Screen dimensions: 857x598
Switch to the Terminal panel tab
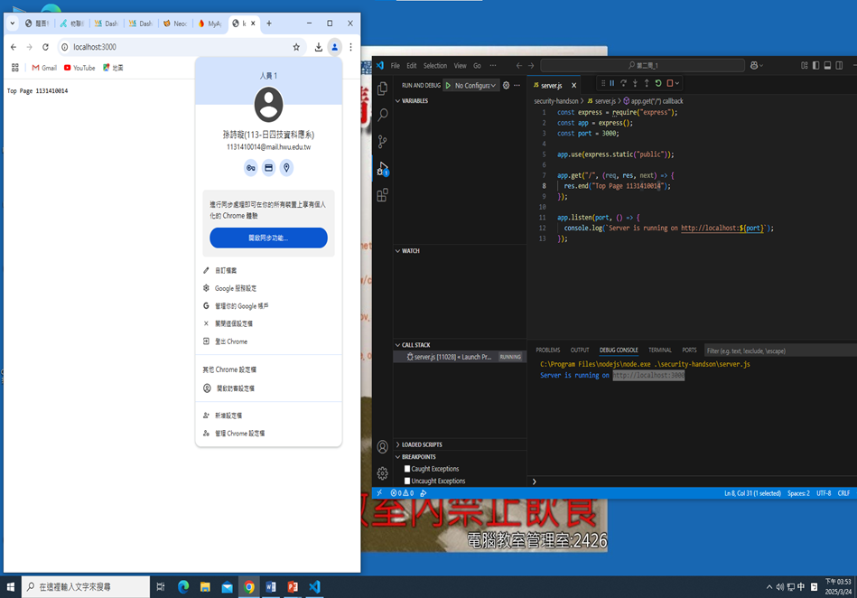(x=659, y=350)
